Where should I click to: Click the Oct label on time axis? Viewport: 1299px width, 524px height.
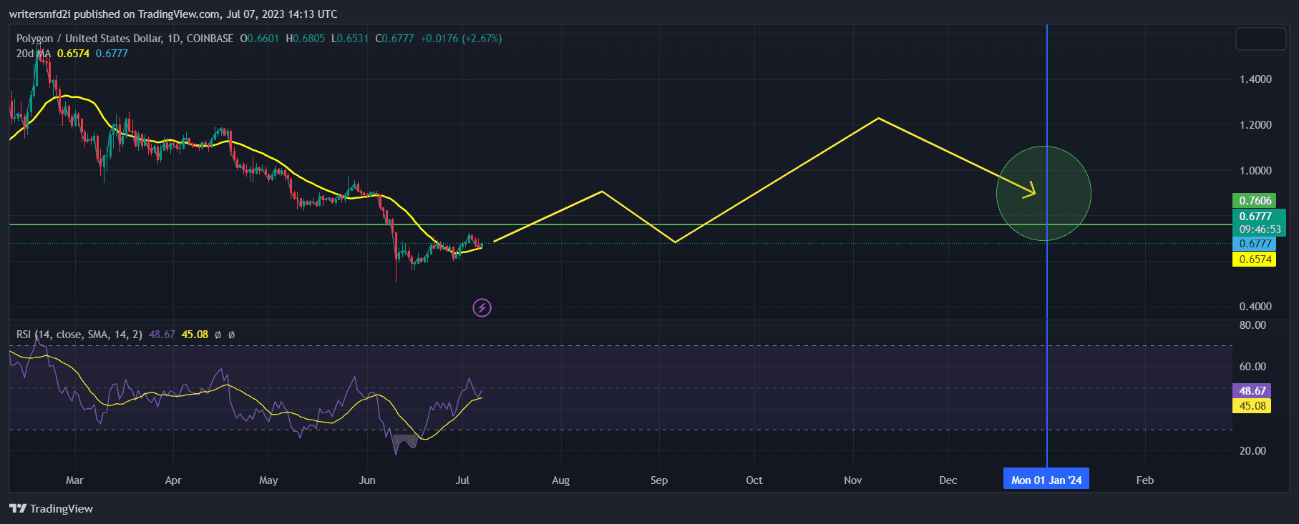(x=754, y=480)
